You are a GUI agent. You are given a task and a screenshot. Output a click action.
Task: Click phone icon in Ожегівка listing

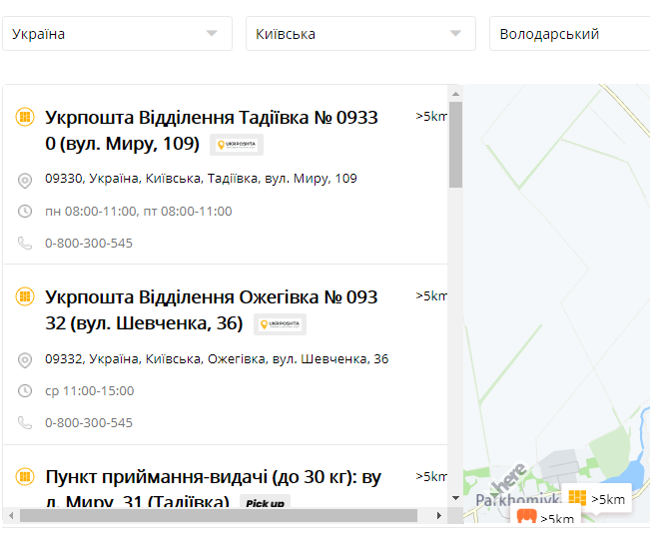25,422
